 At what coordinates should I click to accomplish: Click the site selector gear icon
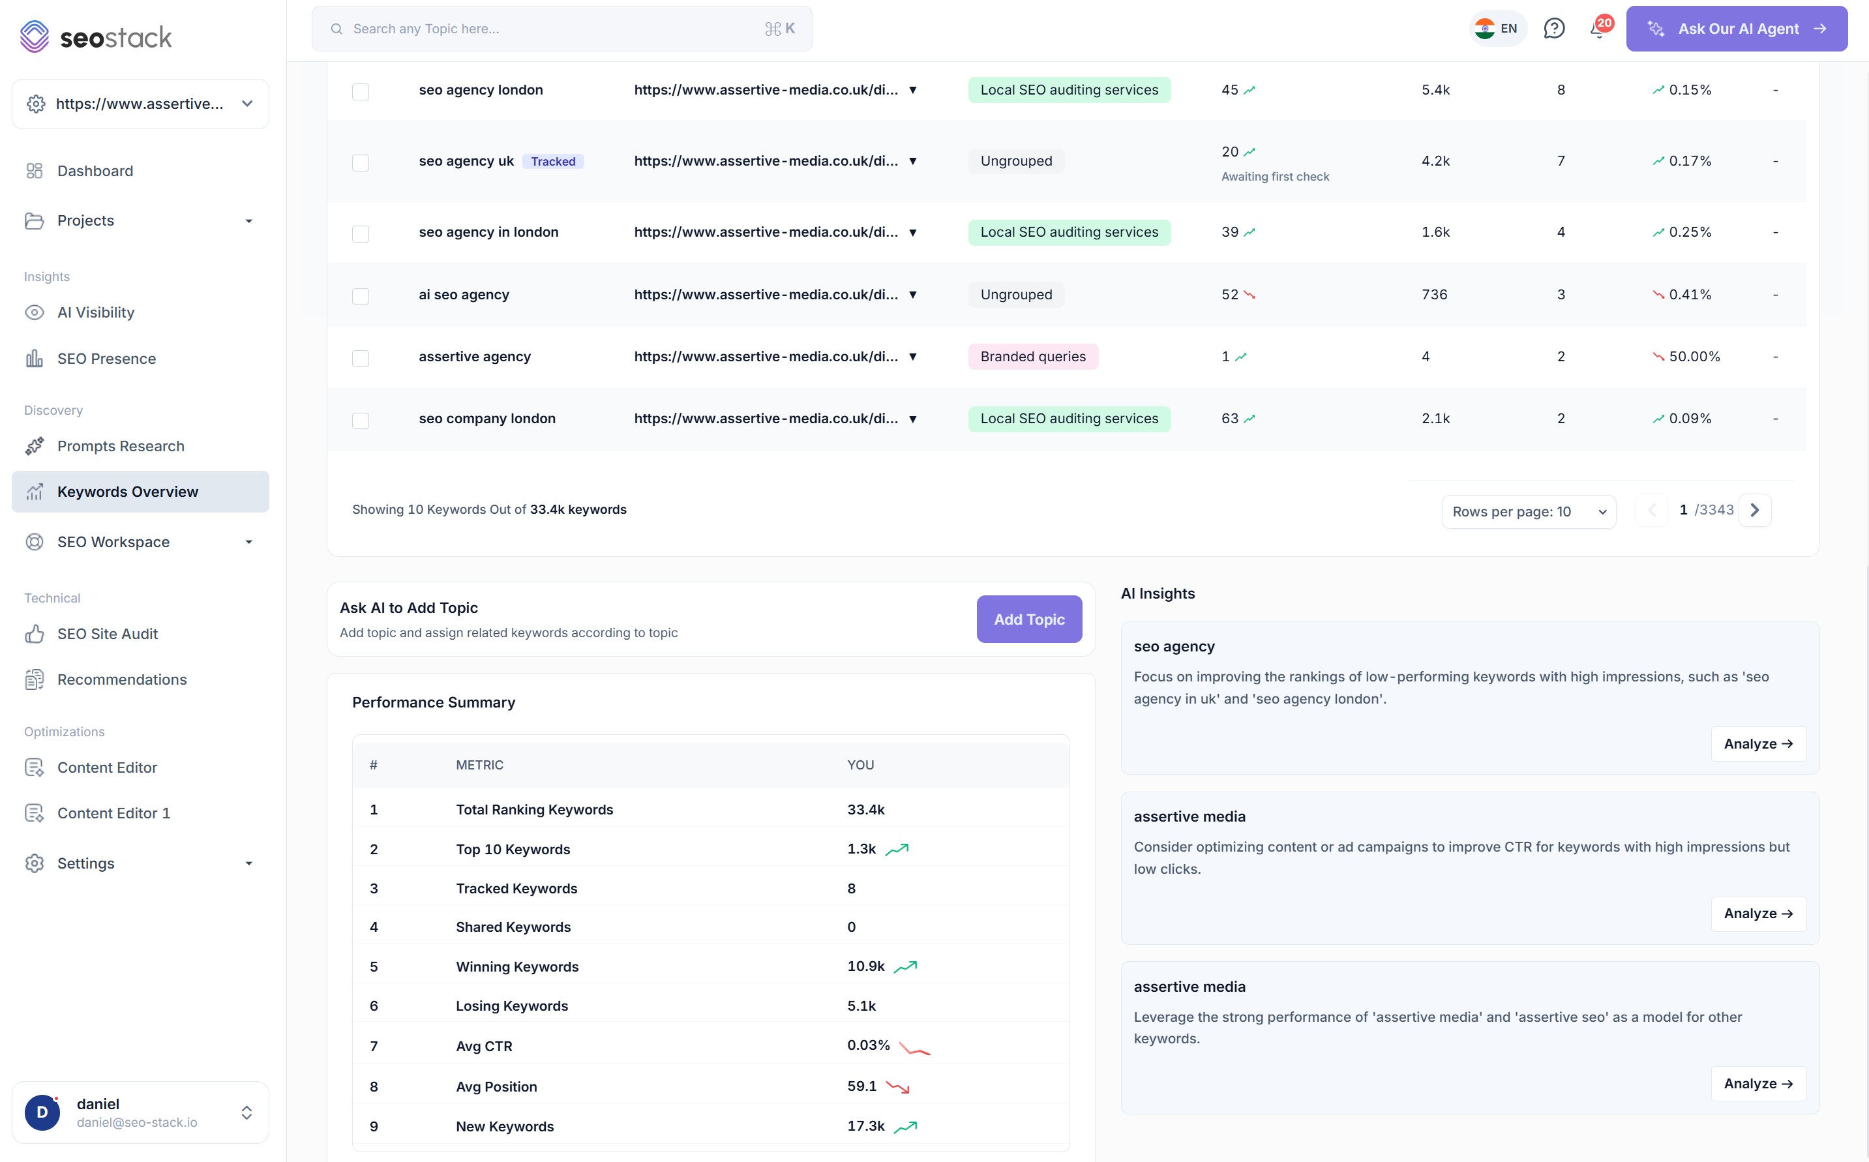[36, 104]
